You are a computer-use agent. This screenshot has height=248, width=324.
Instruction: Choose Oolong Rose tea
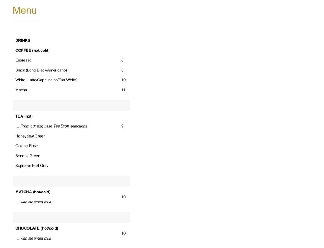tap(26, 146)
